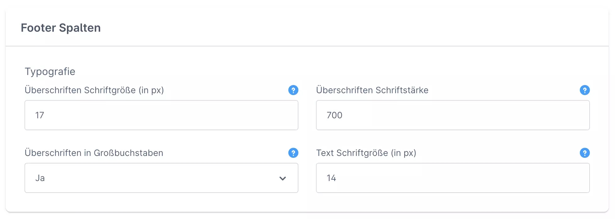The height and width of the screenshot is (219, 615).
Task: Focus the Überschriften Schriftgröße field containing 17
Action: coord(161,115)
